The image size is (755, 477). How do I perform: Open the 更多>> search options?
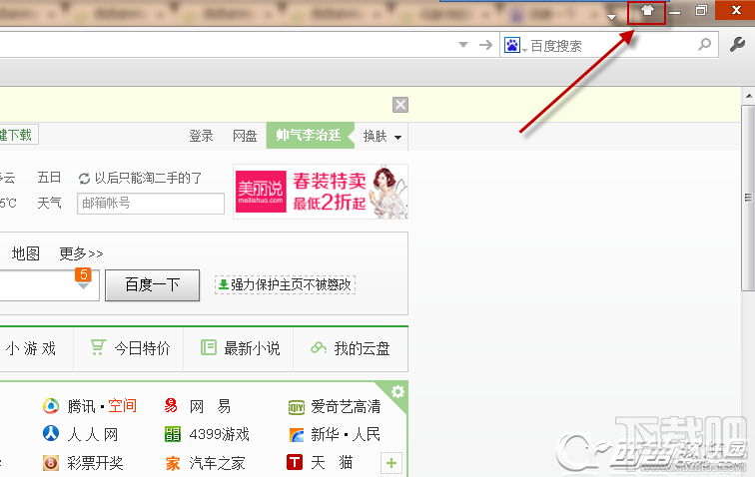pos(81,253)
